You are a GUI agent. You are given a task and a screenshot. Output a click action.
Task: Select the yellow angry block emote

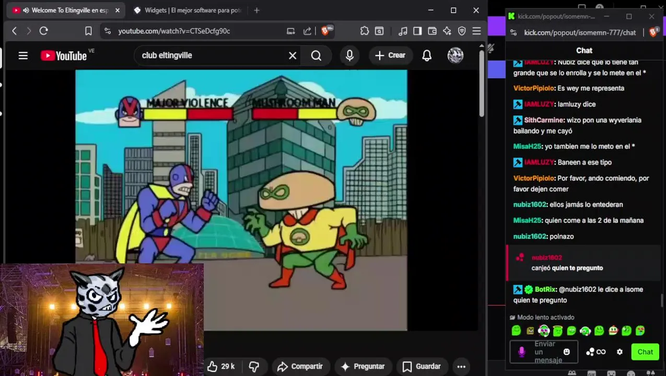click(x=530, y=331)
